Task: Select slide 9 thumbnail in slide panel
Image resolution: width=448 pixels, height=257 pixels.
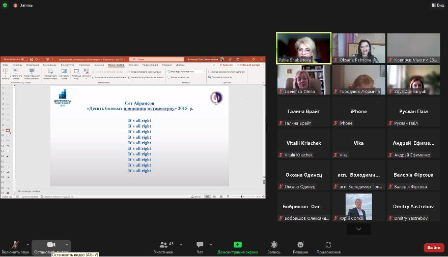Action: [8, 130]
